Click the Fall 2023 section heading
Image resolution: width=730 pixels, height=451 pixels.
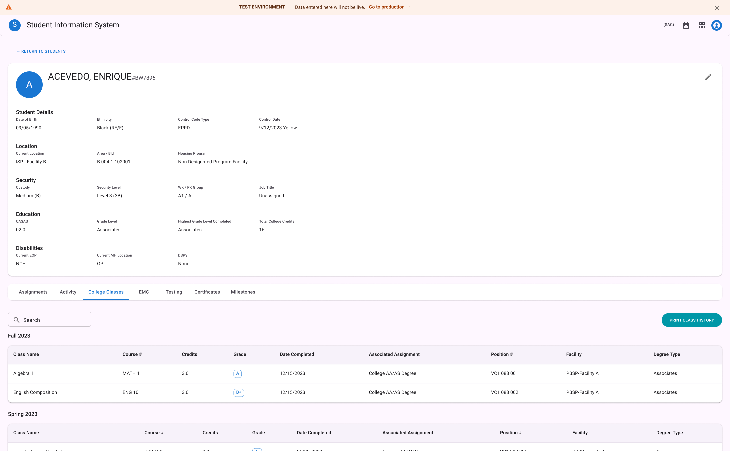click(19, 336)
